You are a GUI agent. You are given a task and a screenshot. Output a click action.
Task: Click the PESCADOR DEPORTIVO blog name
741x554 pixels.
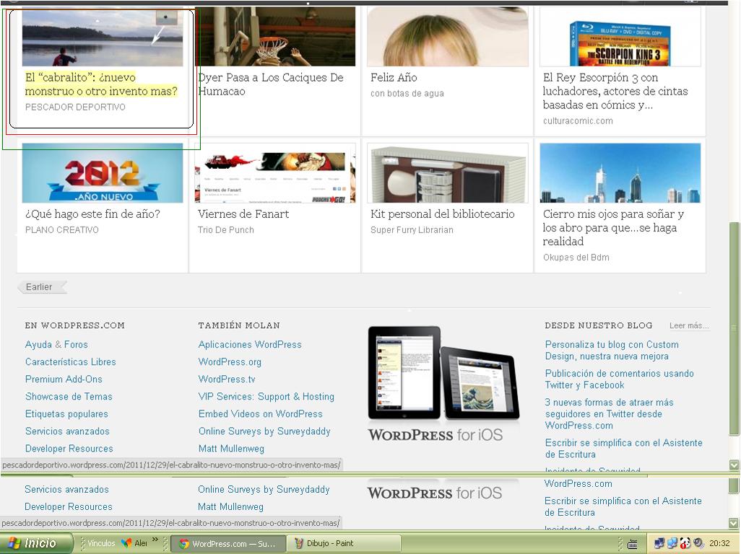pyautogui.click(x=75, y=107)
